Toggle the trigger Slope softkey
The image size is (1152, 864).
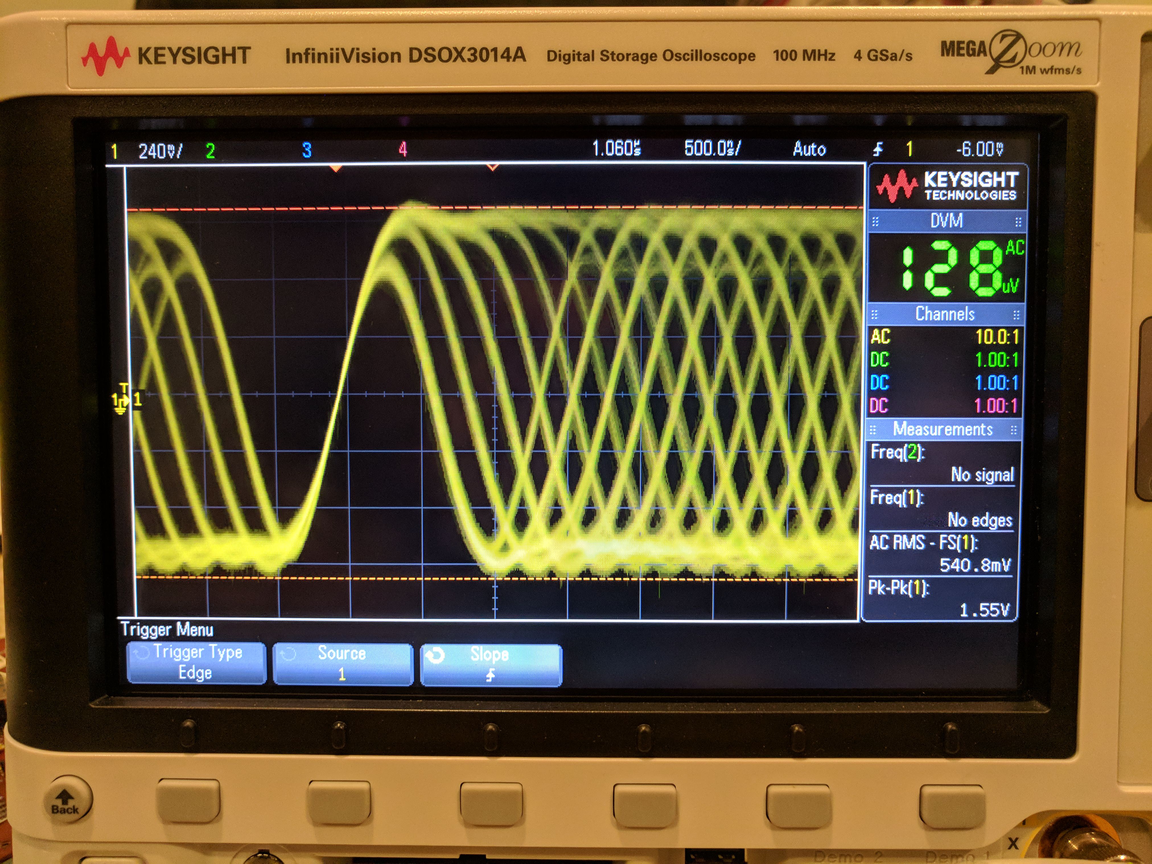[x=490, y=665]
